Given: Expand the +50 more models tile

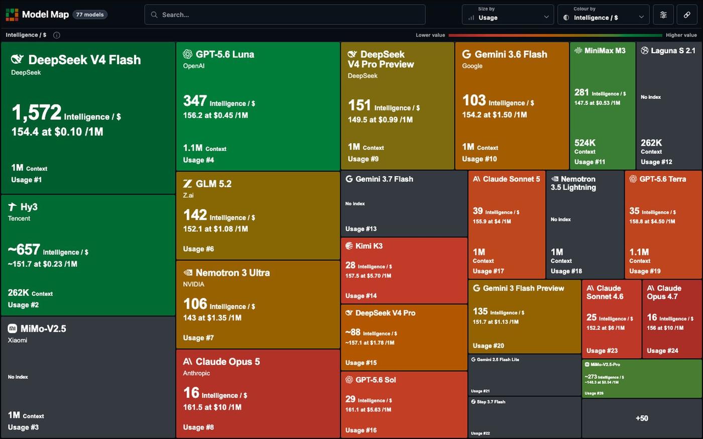Looking at the screenshot, I should pos(642,418).
